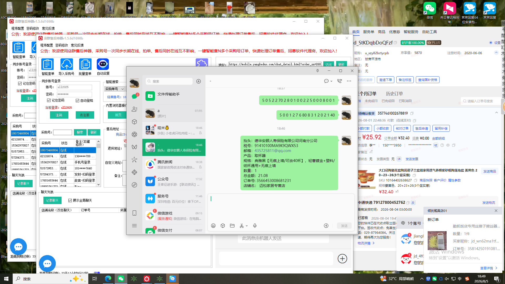Open the emoji picker in WeChat chat
The height and width of the screenshot is (284, 505).
tap(213, 226)
